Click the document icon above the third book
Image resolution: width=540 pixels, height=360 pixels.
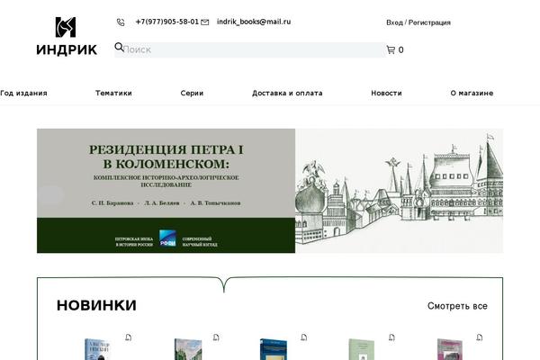point(304,337)
